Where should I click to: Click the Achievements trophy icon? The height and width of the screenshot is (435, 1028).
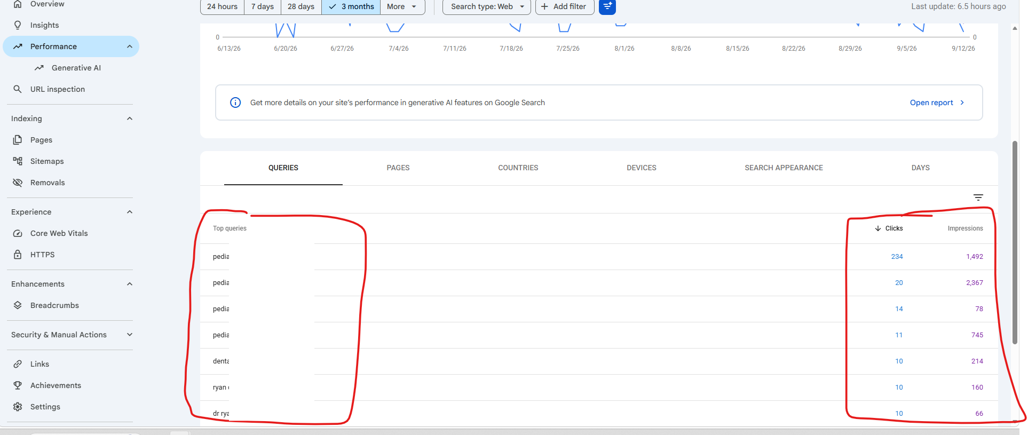tap(18, 385)
